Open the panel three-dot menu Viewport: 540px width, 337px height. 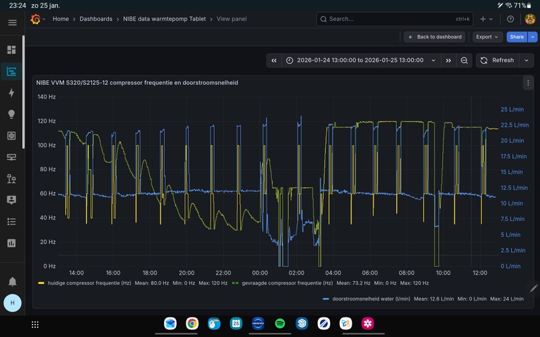pyautogui.click(x=528, y=83)
